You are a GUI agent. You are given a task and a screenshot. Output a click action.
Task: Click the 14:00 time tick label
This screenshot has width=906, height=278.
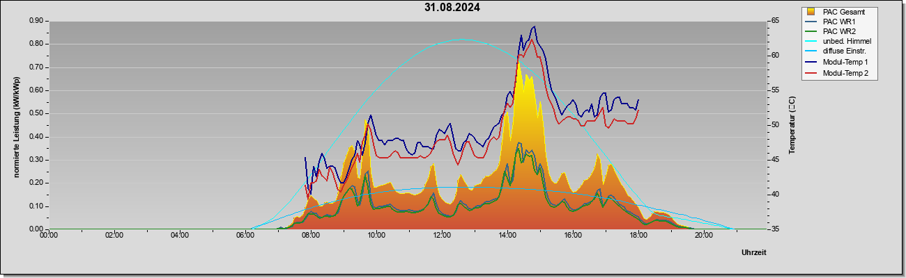(507, 236)
